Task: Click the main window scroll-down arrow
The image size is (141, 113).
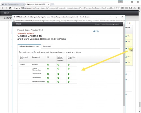Action: (140, 112)
